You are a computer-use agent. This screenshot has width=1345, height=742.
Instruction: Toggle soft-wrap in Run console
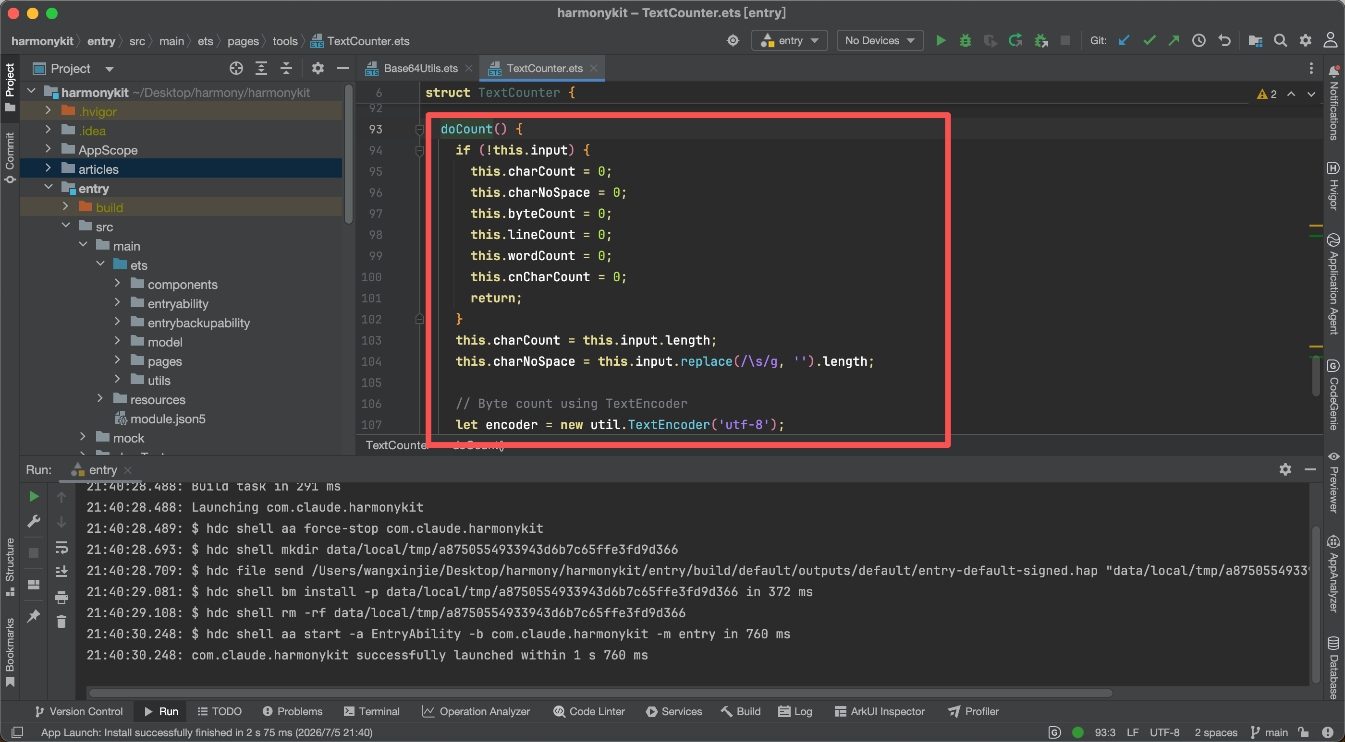pos(61,547)
